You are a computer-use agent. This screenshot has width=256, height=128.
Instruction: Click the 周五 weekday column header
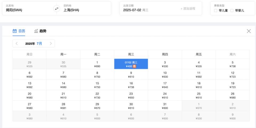pos(199,54)
